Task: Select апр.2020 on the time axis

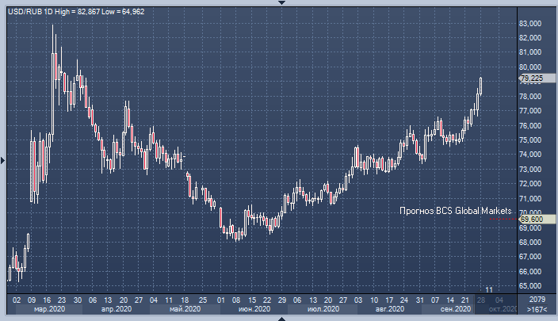Action: (x=116, y=308)
